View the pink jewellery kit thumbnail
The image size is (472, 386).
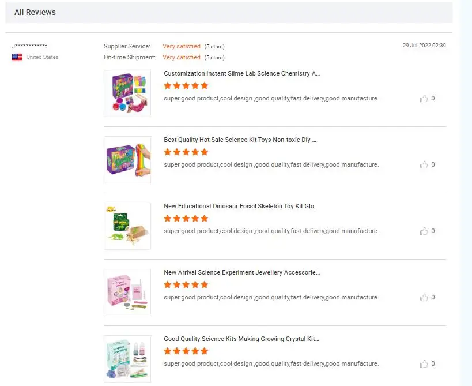click(127, 293)
